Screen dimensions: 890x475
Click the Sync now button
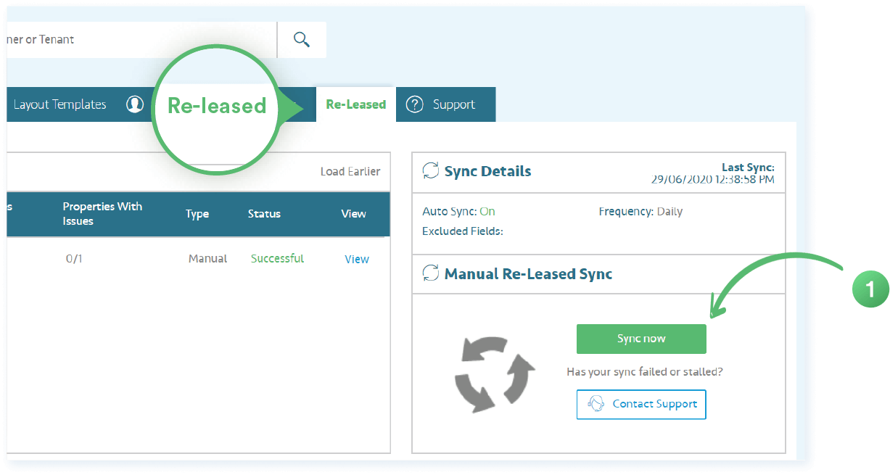click(641, 339)
